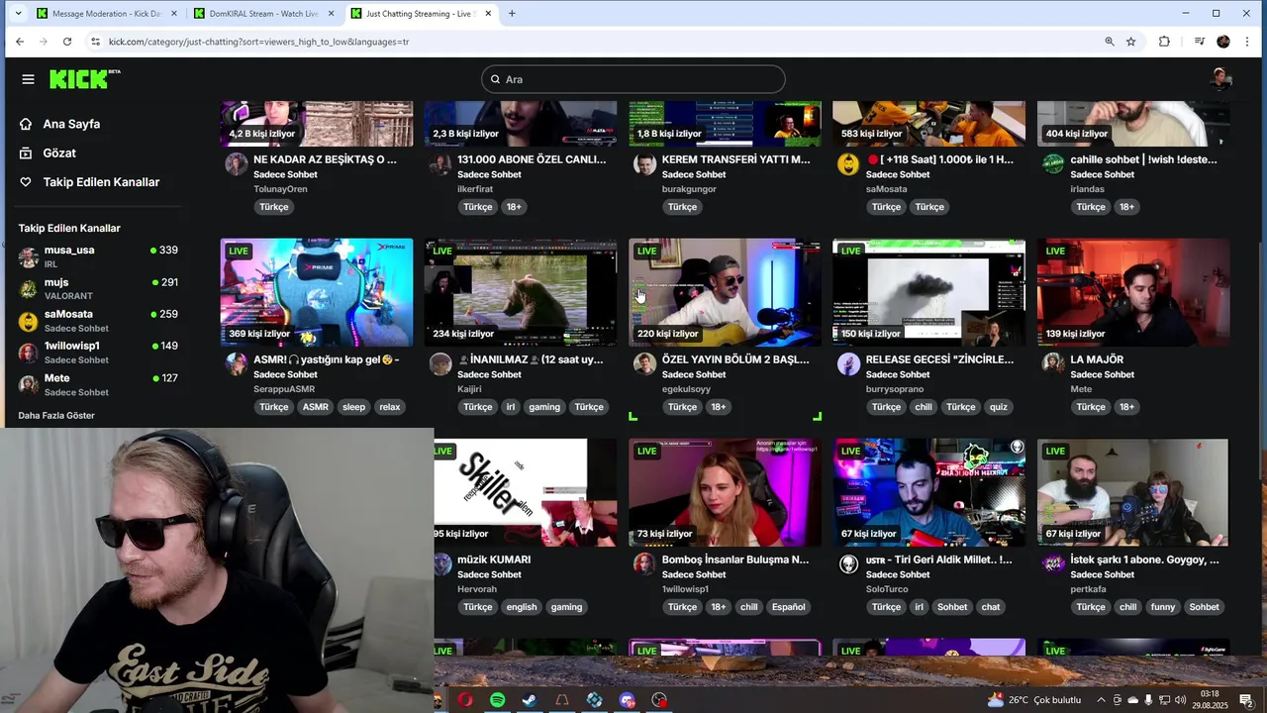
Task: Open the RELEASE GECESİ stream title
Action: point(939,359)
